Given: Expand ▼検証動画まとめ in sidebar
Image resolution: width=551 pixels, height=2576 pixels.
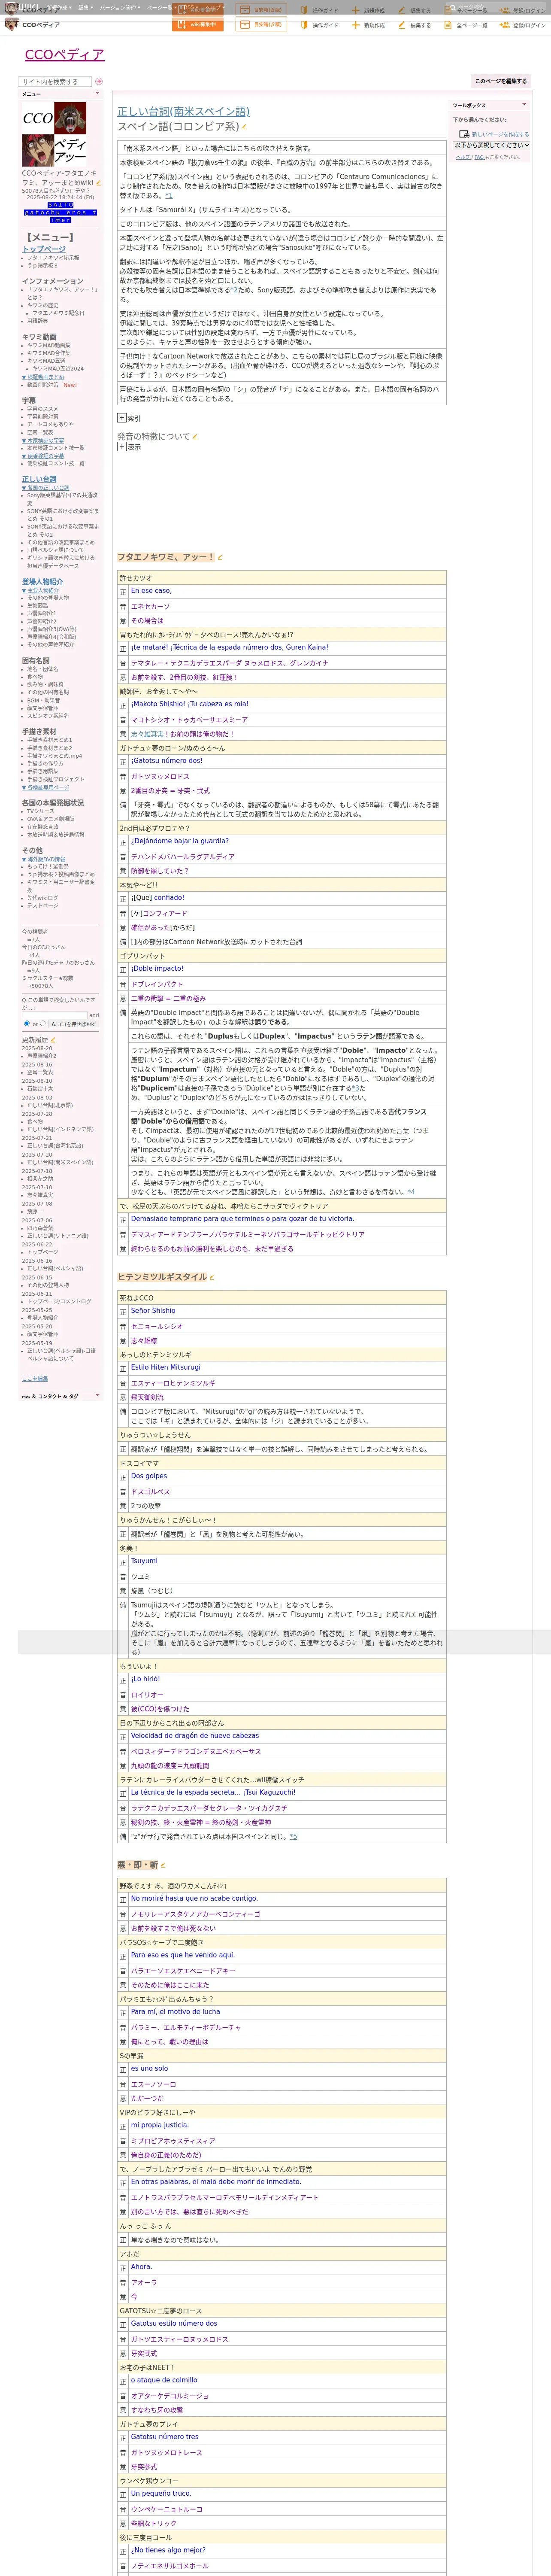Looking at the screenshot, I should point(43,377).
